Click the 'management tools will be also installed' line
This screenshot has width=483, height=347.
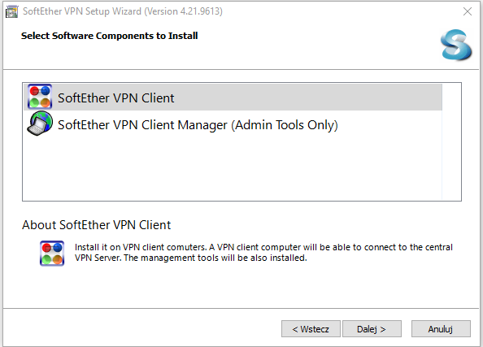(x=191, y=258)
